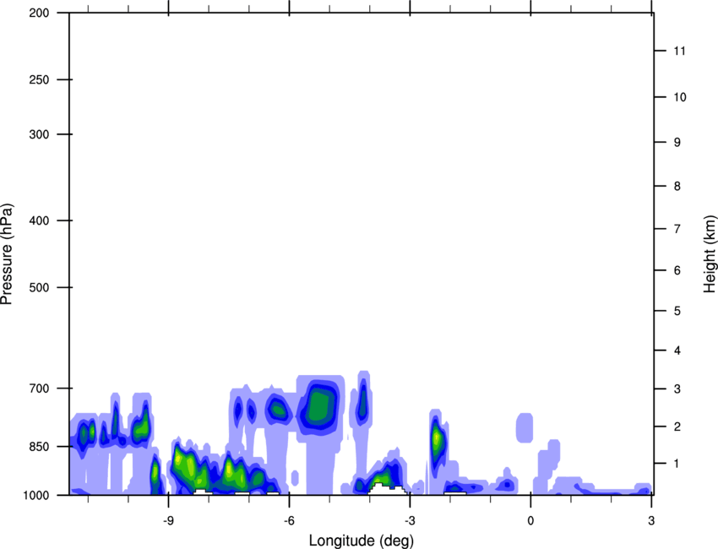
Task: Click the isolated light-blue patch above longitude 0
Action: [x=525, y=427]
